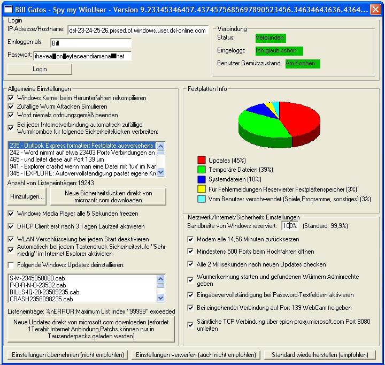Toggle Wurmerkennung Adminrechte geben checkbox
The image size is (385, 365).
click(190, 280)
